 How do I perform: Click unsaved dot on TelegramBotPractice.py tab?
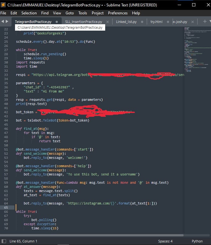57,22
